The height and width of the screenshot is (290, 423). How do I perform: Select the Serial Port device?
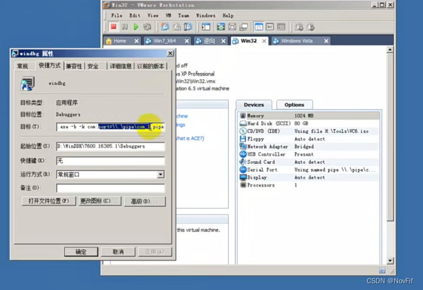click(x=309, y=170)
